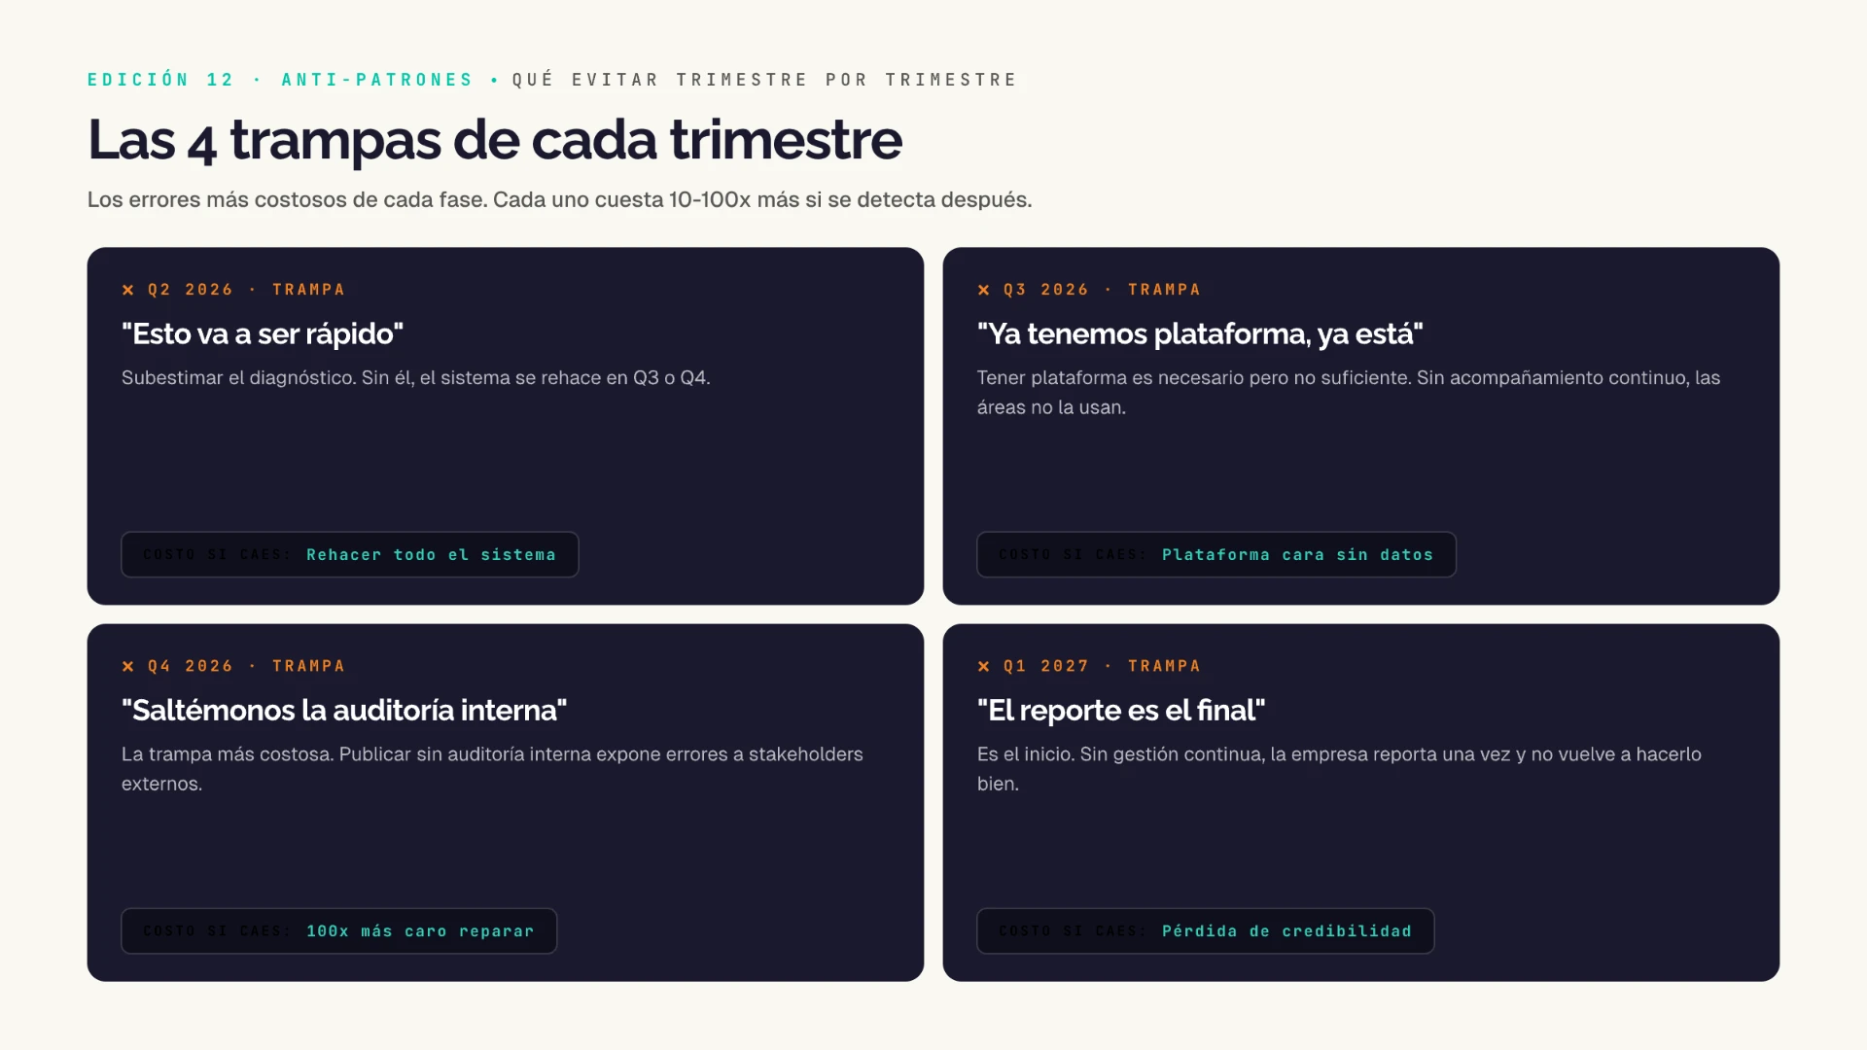Image resolution: width=1867 pixels, height=1050 pixels.
Task: Click the 'ANTI-PATRONES' label in the header
Action: pyautogui.click(x=376, y=80)
